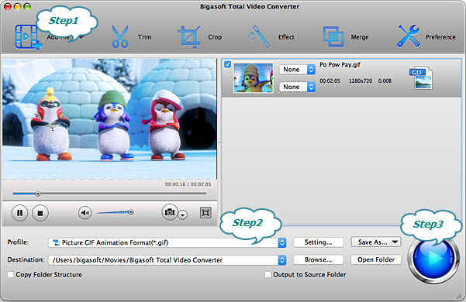Image resolution: width=466 pixels, height=302 pixels.
Task: Mute audio with the speaker icon
Action: (85, 212)
